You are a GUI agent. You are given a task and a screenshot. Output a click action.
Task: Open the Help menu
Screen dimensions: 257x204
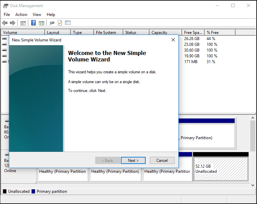51,15
